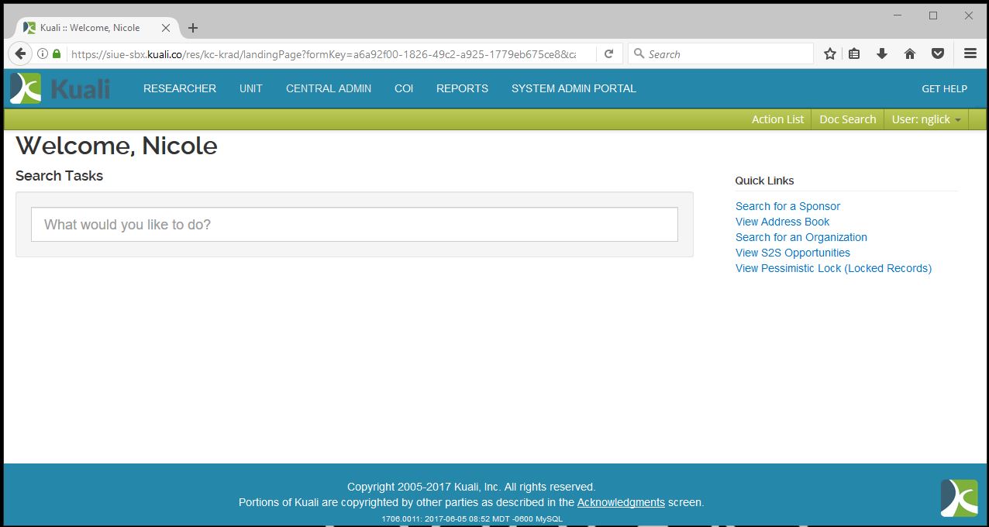989x527 pixels.
Task: Open the RESEARCHER menu
Action: pyautogui.click(x=180, y=88)
